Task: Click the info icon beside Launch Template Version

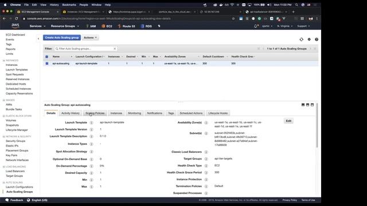Action: pyautogui.click(x=92, y=129)
